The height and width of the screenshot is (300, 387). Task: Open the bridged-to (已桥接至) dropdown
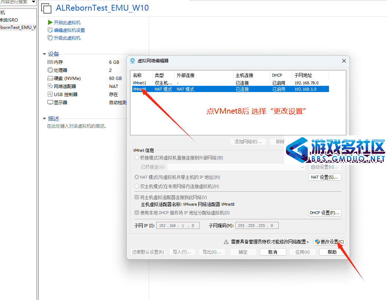click(236, 167)
